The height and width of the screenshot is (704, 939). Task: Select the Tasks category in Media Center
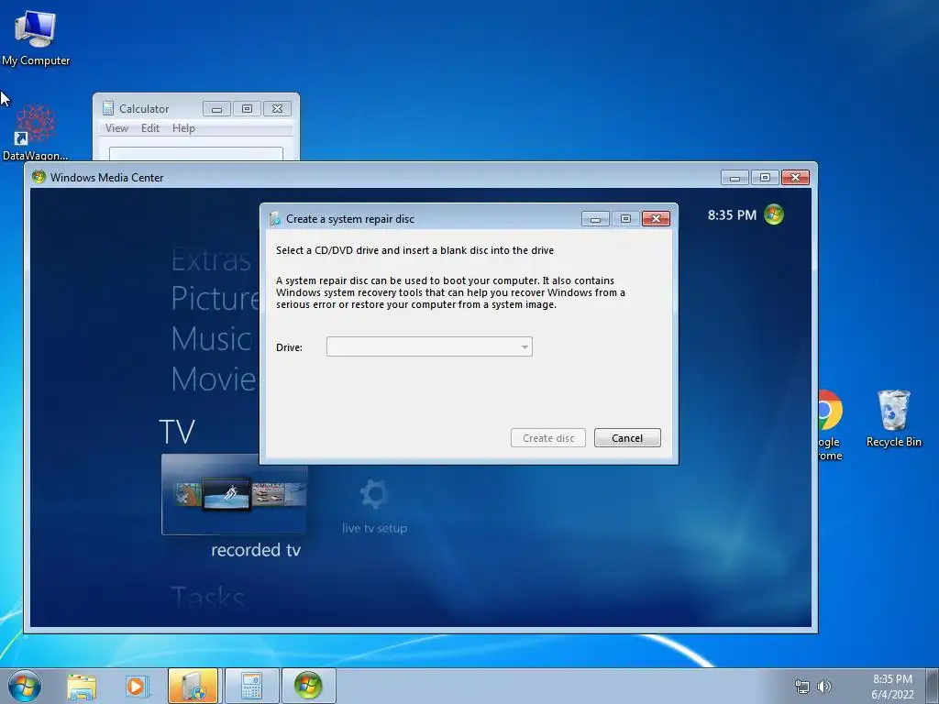coord(208,597)
